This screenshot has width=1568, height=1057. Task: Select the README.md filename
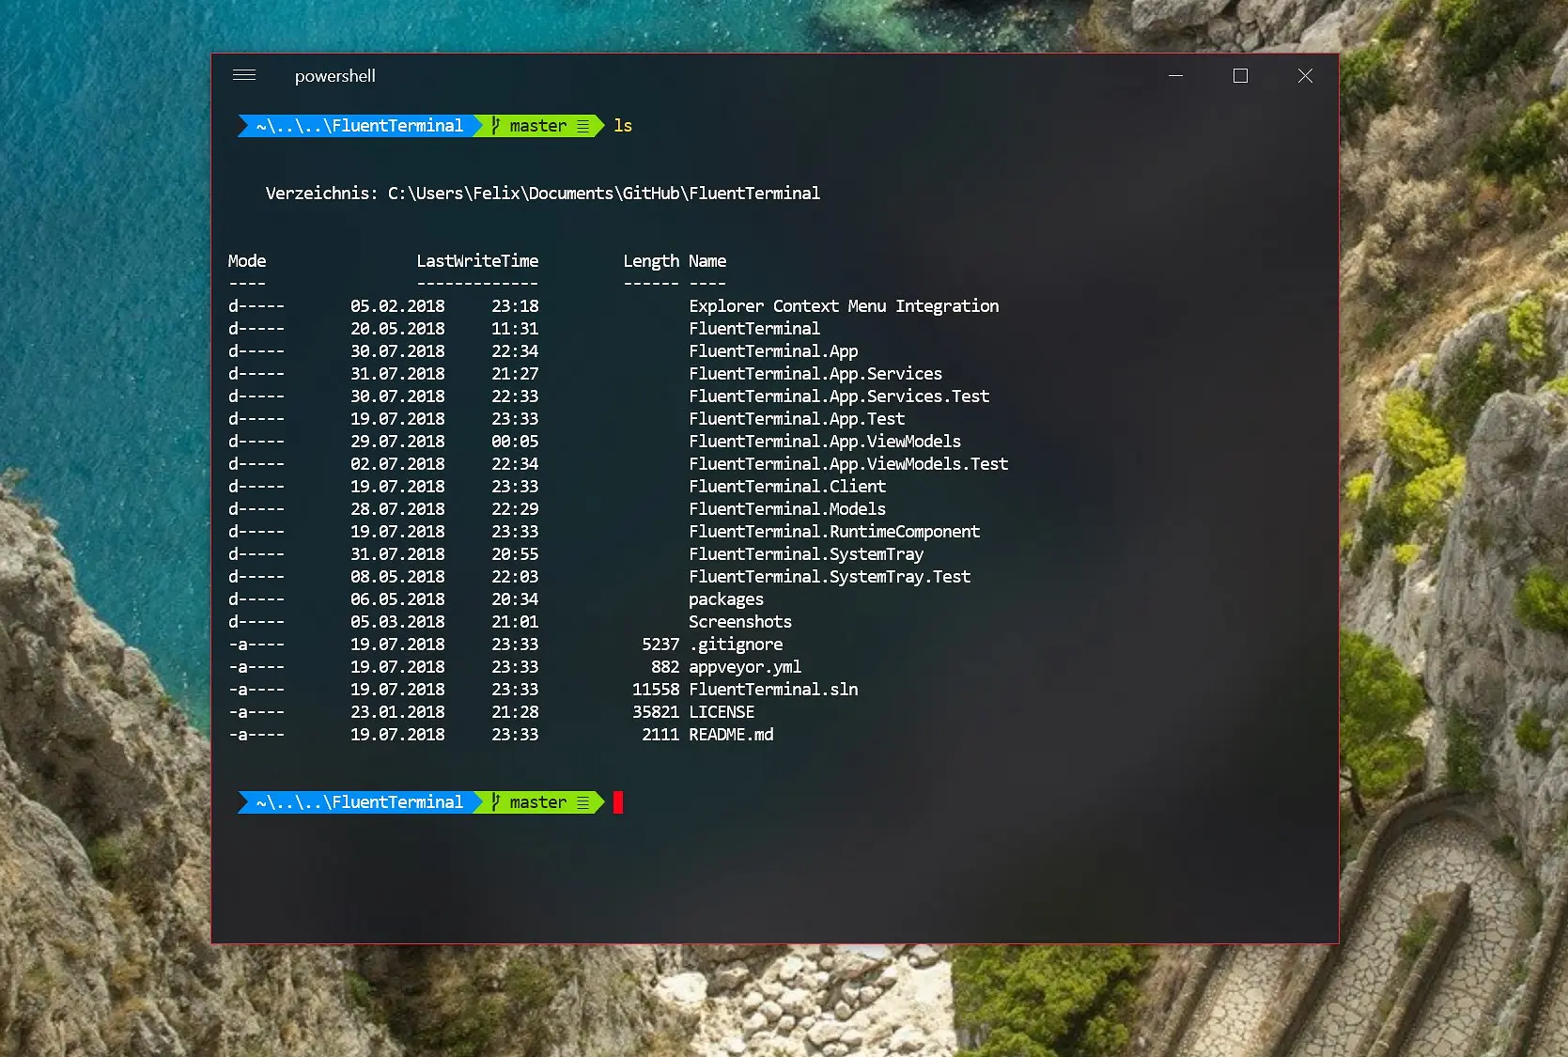click(x=731, y=734)
